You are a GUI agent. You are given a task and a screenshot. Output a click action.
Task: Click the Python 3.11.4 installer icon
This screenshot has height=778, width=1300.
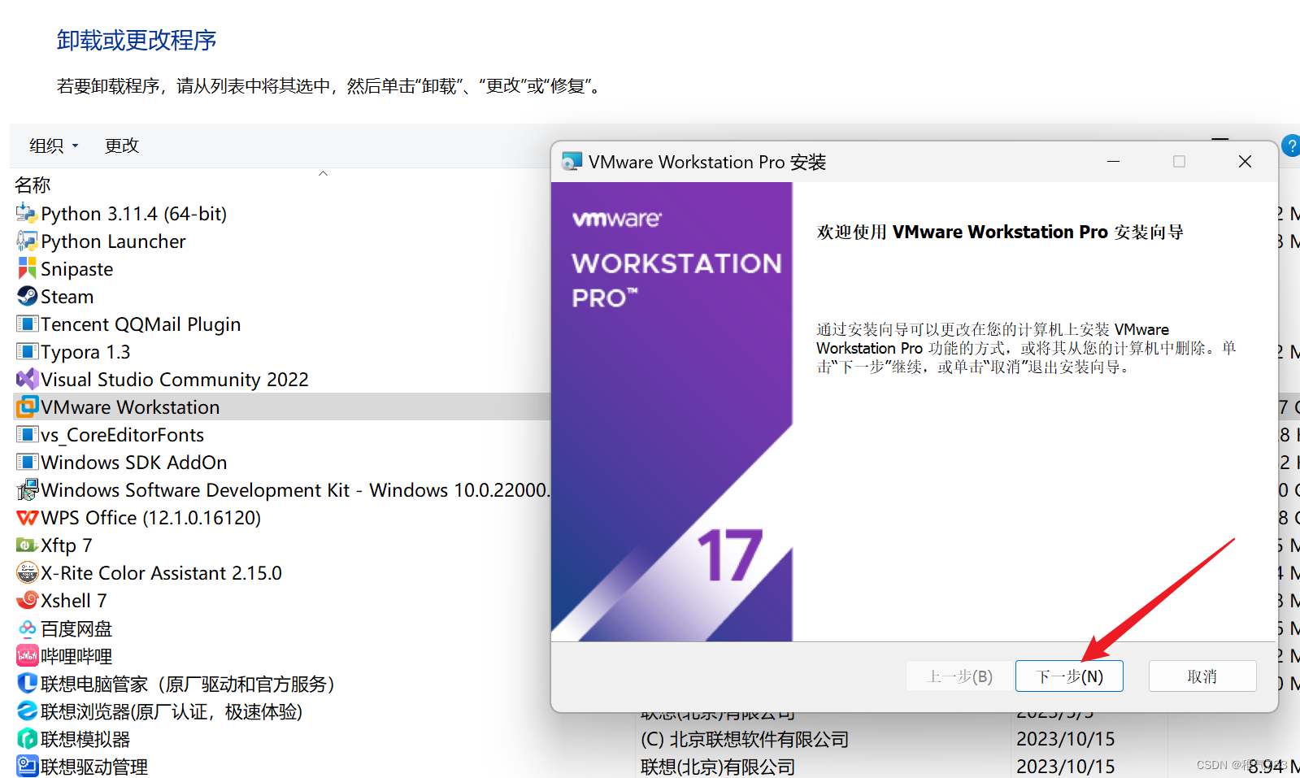click(x=27, y=213)
